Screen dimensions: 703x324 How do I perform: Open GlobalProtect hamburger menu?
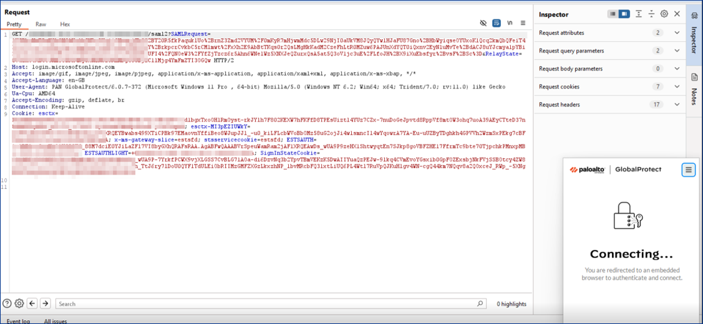pyautogui.click(x=688, y=169)
